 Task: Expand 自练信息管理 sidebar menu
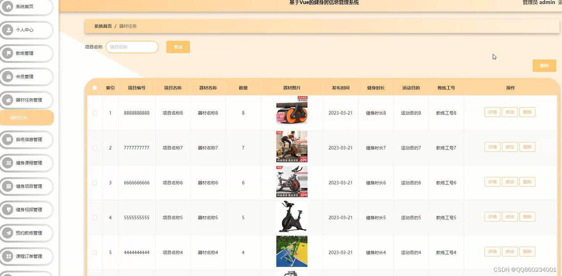point(27,140)
